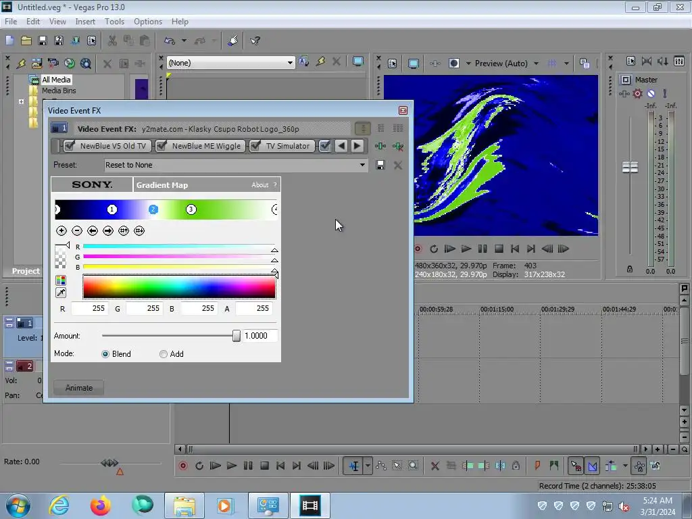Click the Import Media icon in Project Media
This screenshot has width=692, height=519.
tap(36, 63)
